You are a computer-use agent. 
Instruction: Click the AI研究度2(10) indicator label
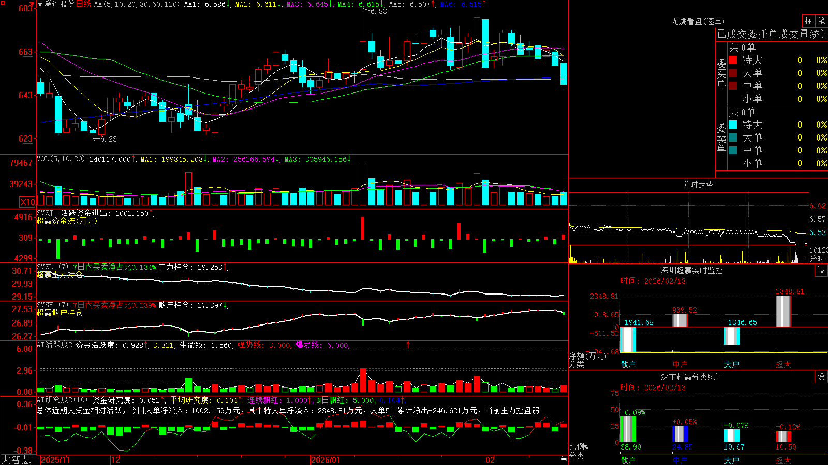pos(63,400)
